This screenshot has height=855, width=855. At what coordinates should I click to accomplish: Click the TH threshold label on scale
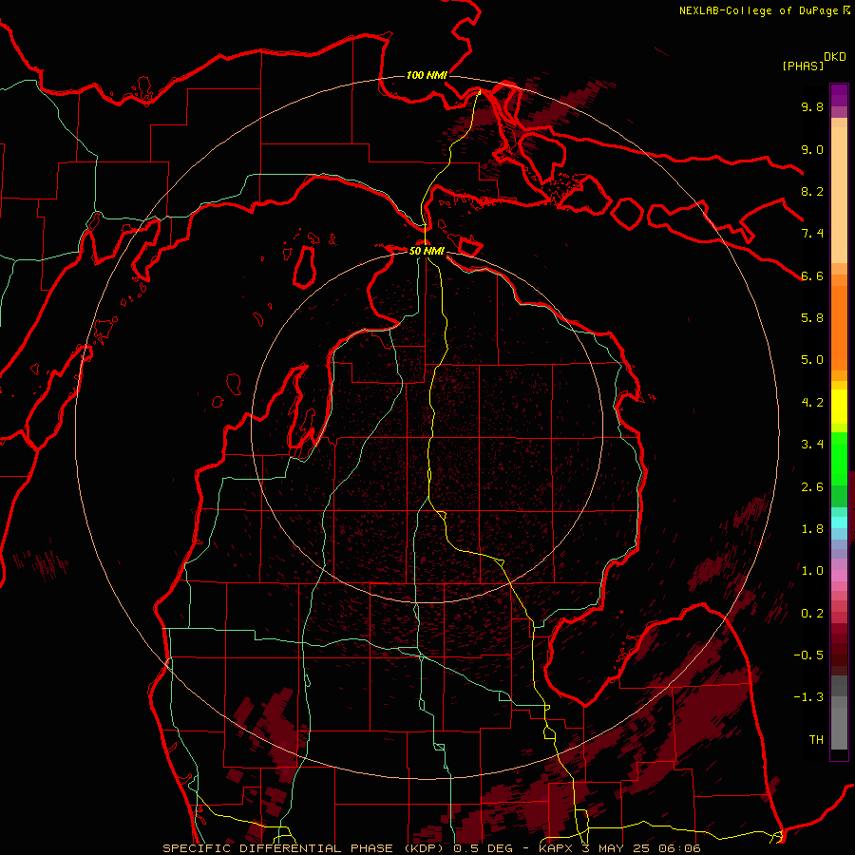click(x=816, y=740)
